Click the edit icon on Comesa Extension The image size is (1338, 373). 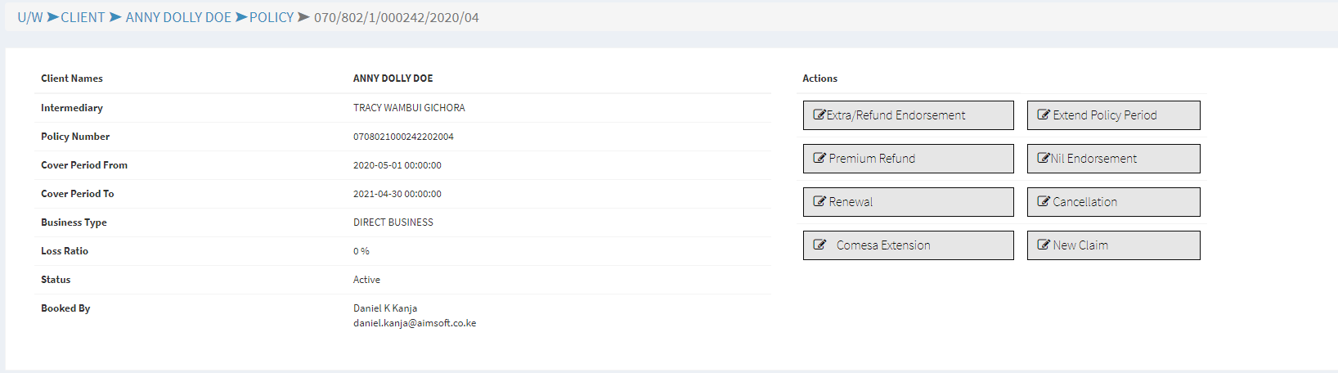[819, 245]
